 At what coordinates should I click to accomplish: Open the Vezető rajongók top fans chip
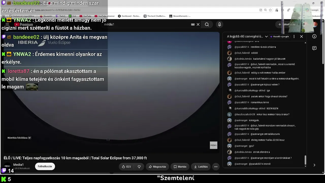280,37
